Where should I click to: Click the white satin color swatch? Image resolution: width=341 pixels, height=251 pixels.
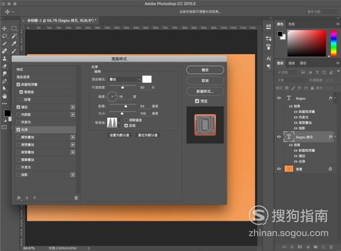(147, 79)
